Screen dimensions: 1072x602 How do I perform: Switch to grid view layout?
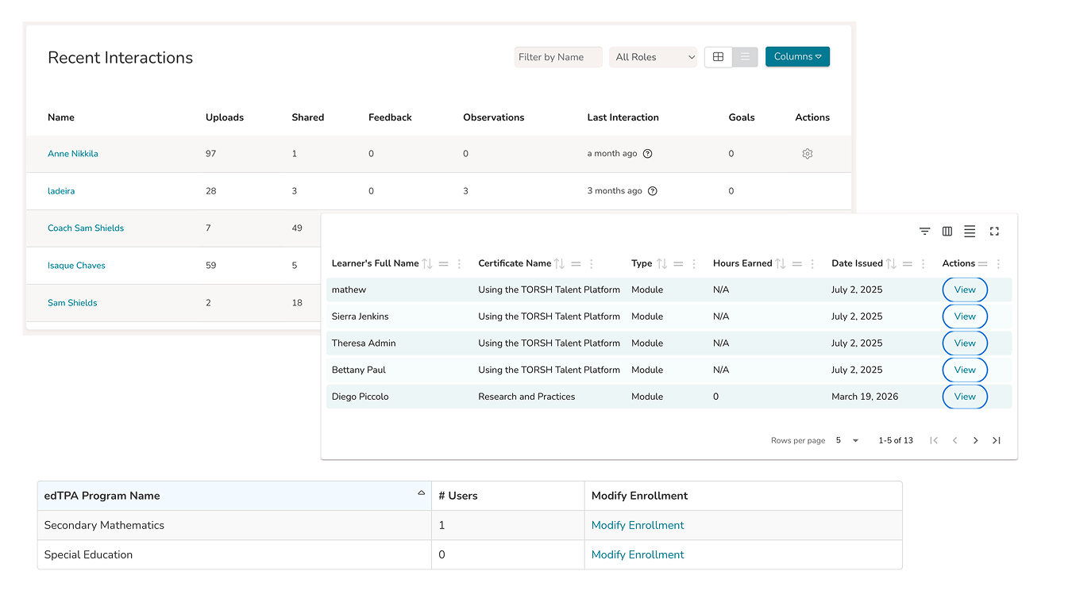718,57
